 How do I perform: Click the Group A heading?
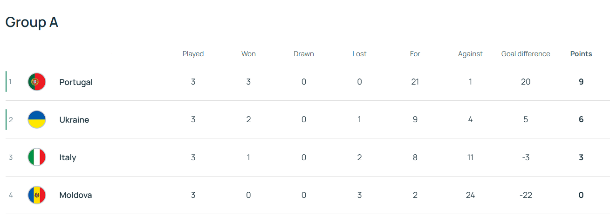pos(32,22)
